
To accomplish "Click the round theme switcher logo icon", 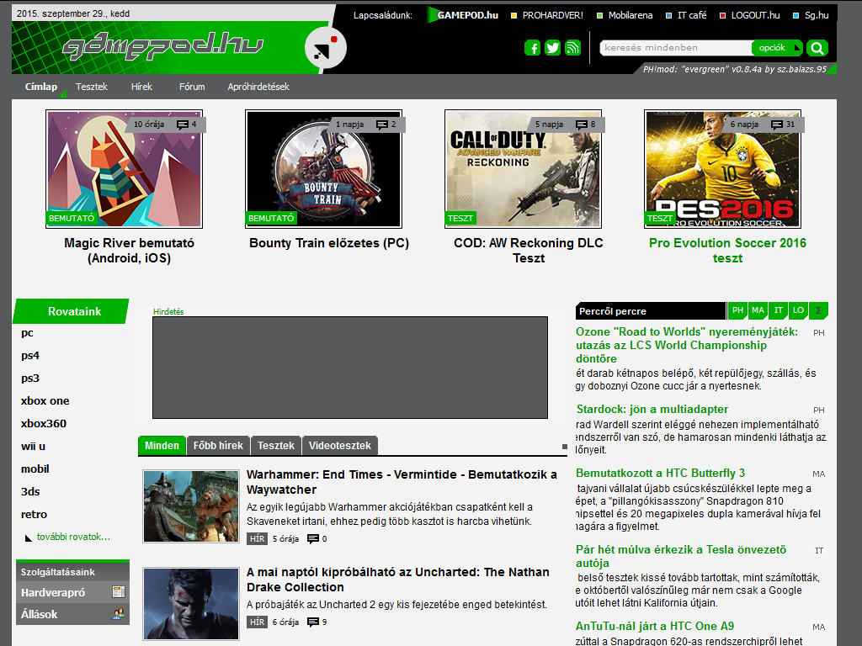I will tap(326, 49).
